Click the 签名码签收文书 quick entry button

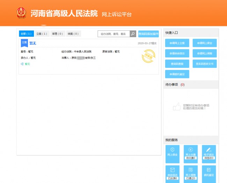click(x=205, y=64)
